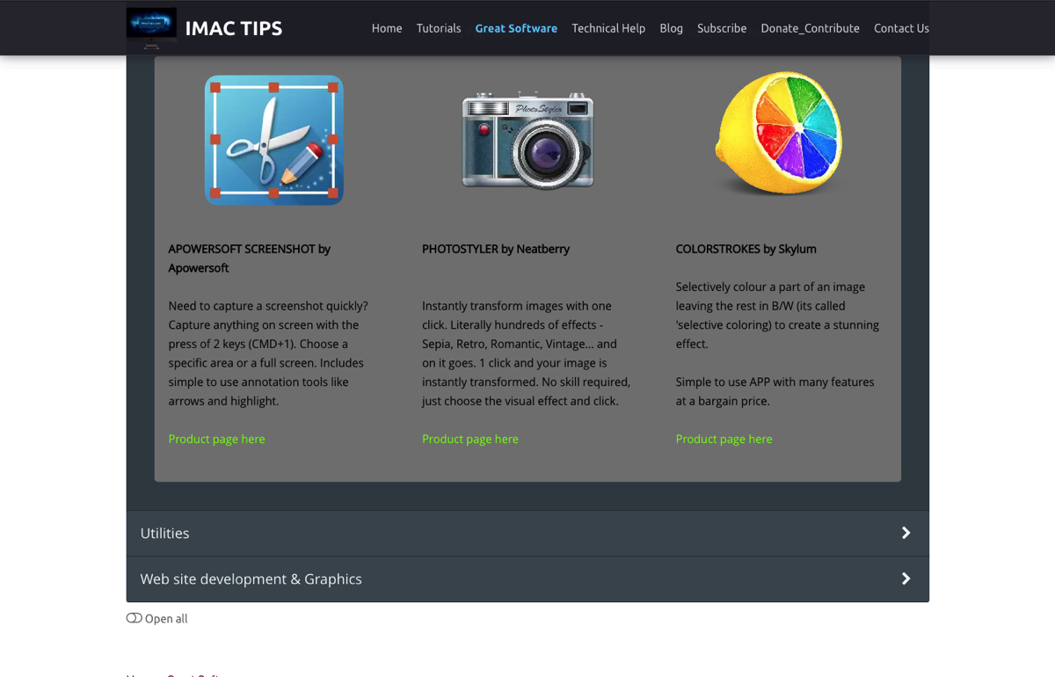Open the Apowersoft Screenshot product page link
Image resolution: width=1055 pixels, height=677 pixels.
pyautogui.click(x=217, y=439)
